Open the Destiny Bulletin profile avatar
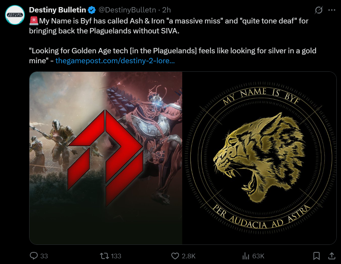Viewport: 341px width, 264px height. tap(15, 15)
